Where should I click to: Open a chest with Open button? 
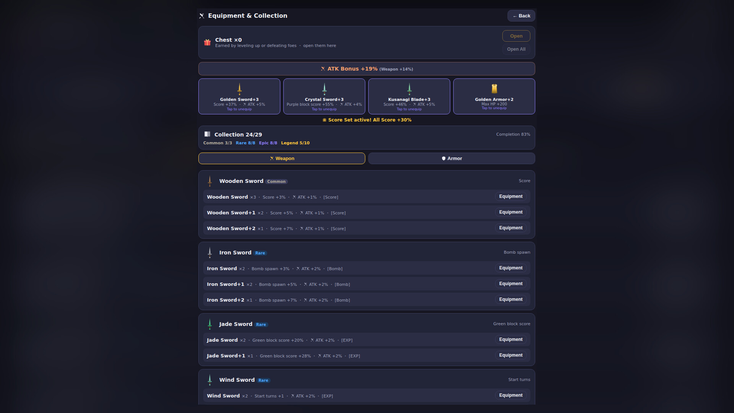516,36
